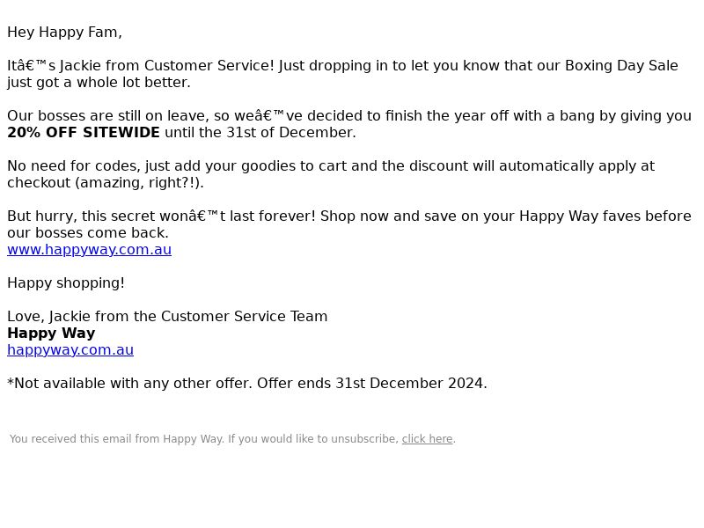Image resolution: width=704 pixels, height=528 pixels.
Task: Click the 'Offer ends 31st December 2024' disclaimer
Action: [371, 383]
